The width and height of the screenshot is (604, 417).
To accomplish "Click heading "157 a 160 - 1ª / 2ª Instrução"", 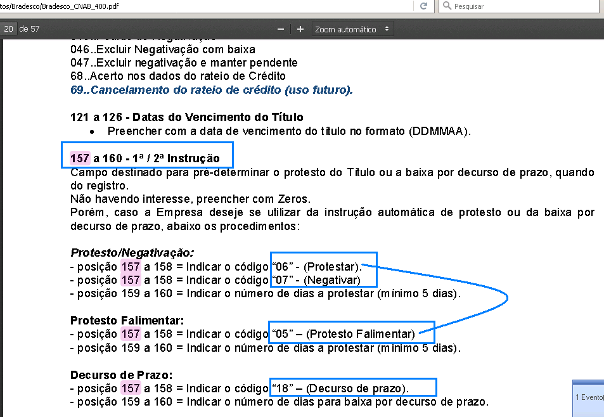I will coord(145,158).
